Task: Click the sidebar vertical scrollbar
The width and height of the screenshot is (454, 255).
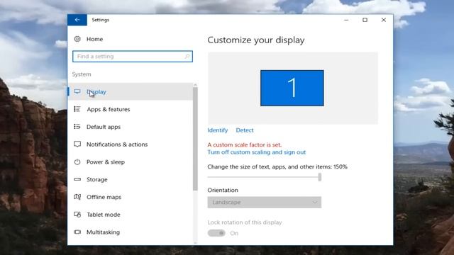Action: pyautogui.click(x=195, y=139)
